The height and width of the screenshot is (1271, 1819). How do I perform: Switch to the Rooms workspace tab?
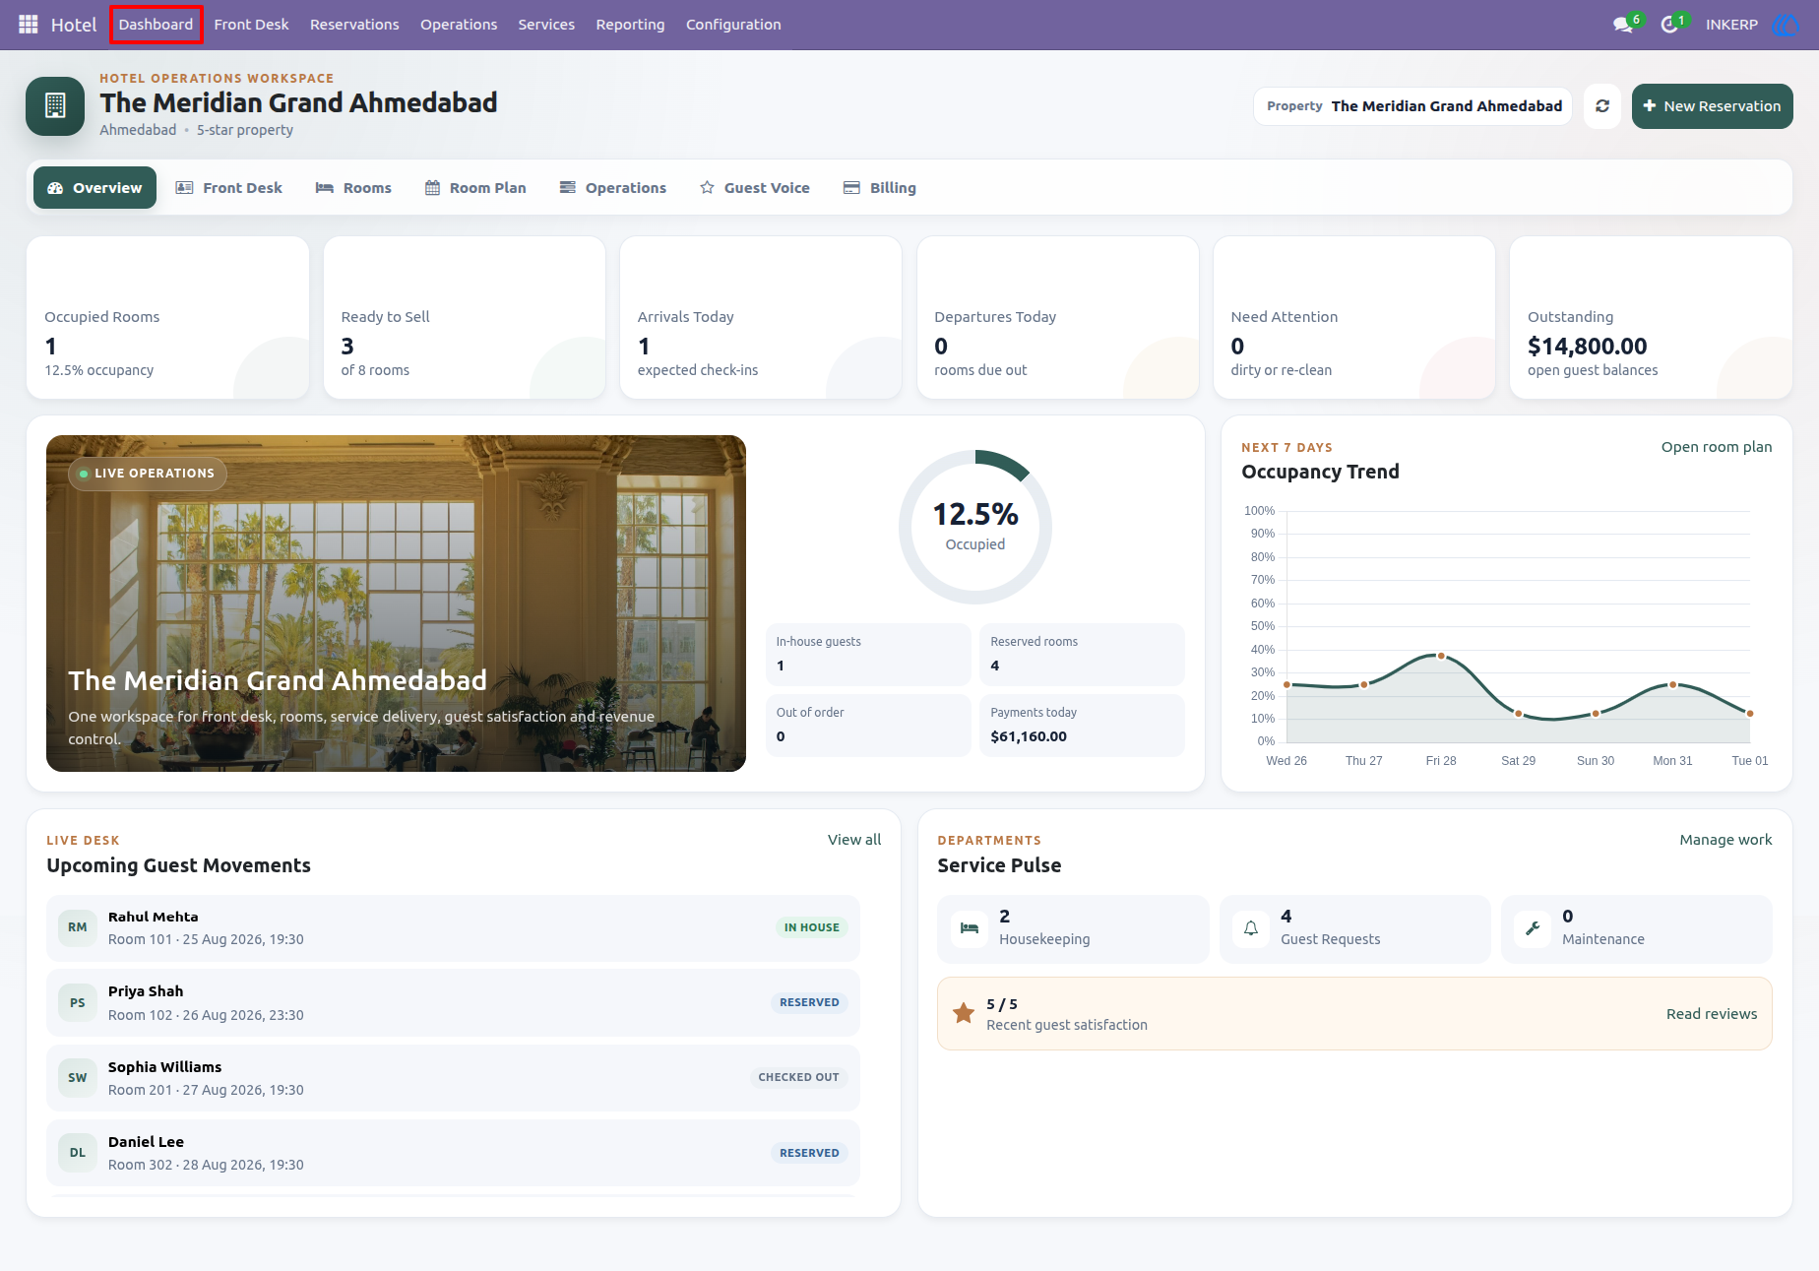click(x=353, y=188)
